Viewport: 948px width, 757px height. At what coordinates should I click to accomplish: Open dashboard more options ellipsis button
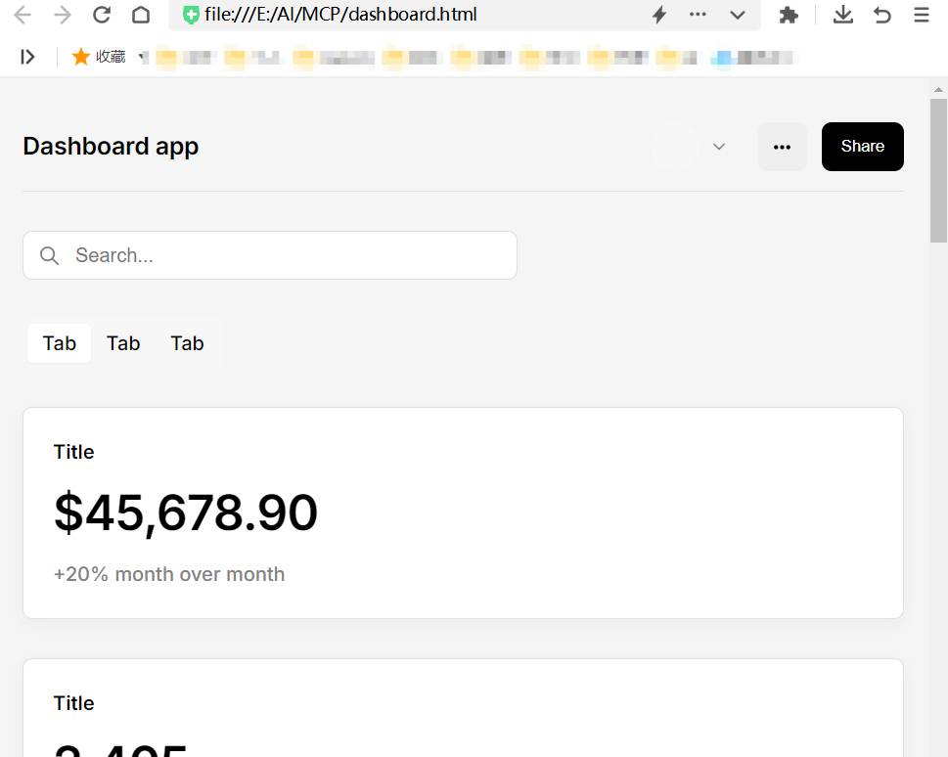(x=783, y=147)
